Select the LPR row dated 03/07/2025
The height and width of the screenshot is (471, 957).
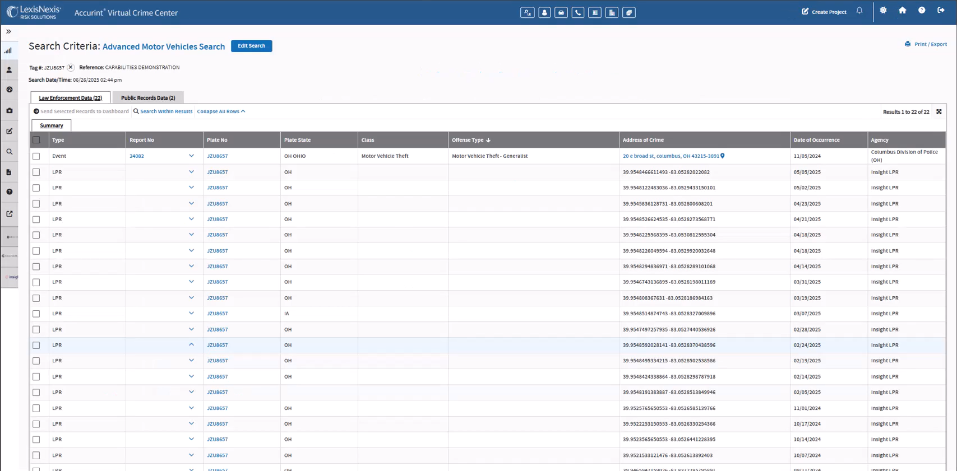pyautogui.click(x=36, y=314)
